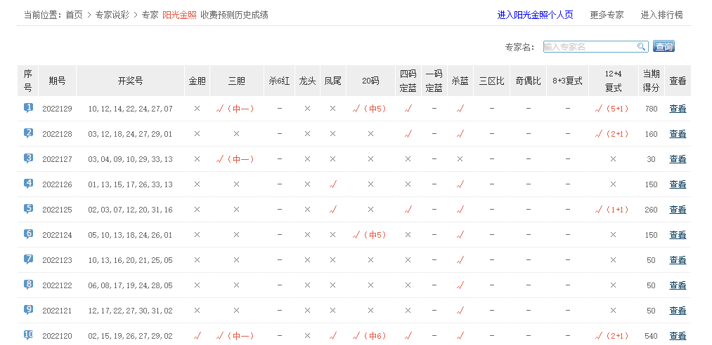Click the rank 3 badge icon
The height and width of the screenshot is (345, 712).
click(x=28, y=158)
